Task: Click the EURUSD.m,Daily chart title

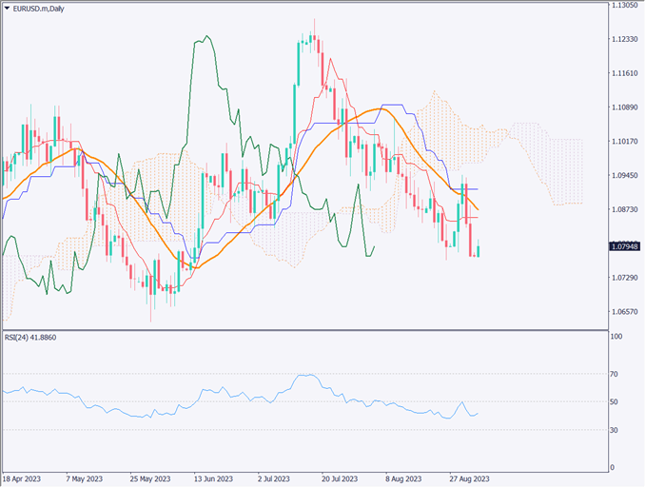Action: point(41,8)
